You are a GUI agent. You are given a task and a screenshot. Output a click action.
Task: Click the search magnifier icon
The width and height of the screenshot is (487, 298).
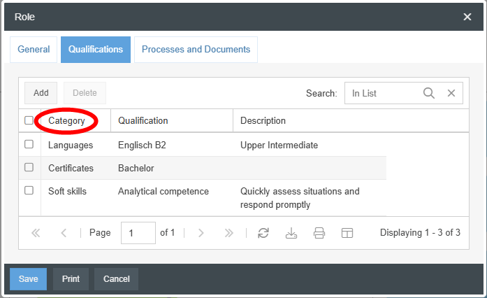pyautogui.click(x=428, y=93)
